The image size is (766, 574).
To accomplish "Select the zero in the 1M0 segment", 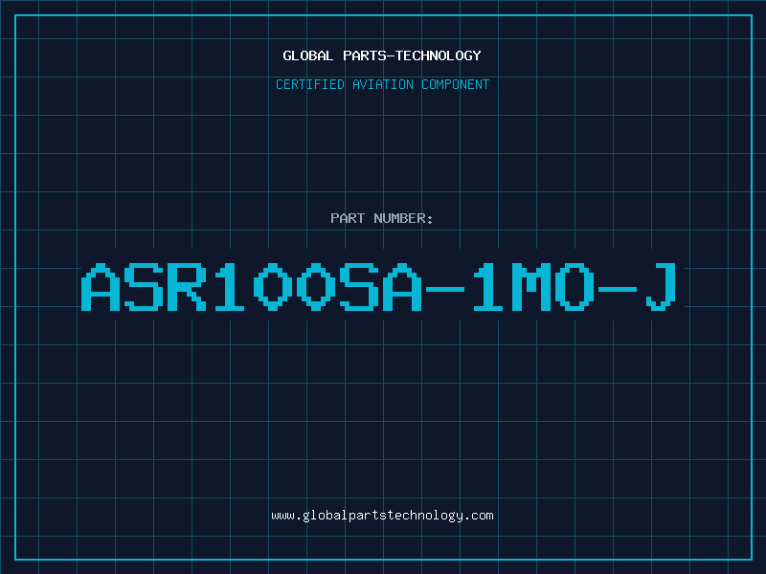I will [x=574, y=287].
